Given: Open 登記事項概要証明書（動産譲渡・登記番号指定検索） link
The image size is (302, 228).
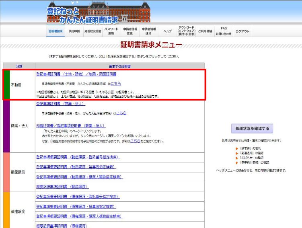Looking at the screenshot, I should [x=78, y=157].
